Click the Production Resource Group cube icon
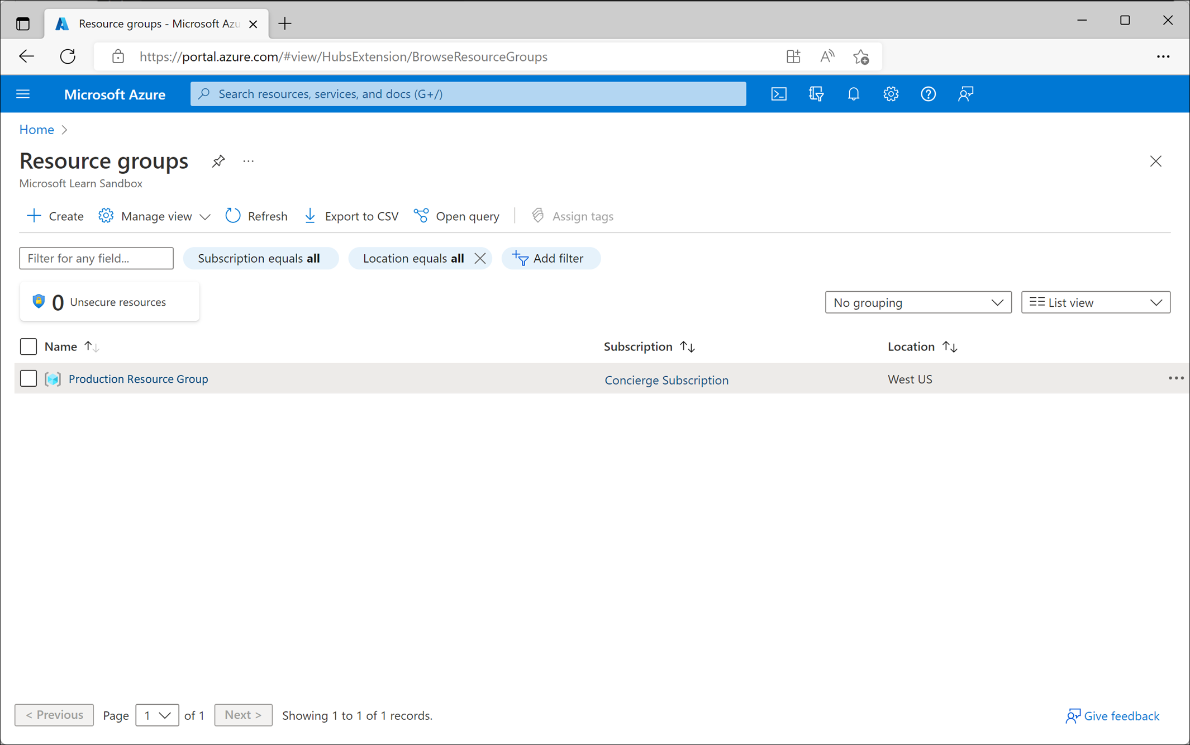The height and width of the screenshot is (745, 1190). point(53,379)
